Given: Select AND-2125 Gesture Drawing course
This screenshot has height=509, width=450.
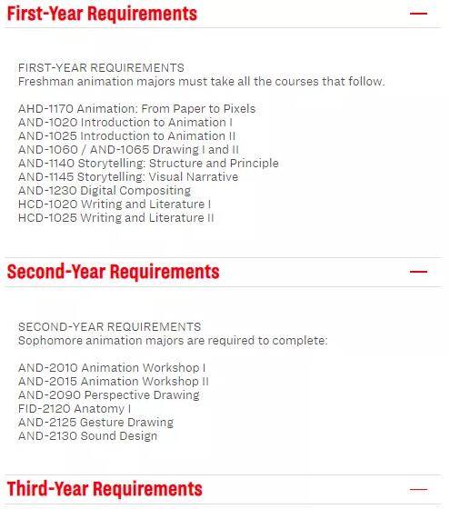Looking at the screenshot, I should 95,423.
